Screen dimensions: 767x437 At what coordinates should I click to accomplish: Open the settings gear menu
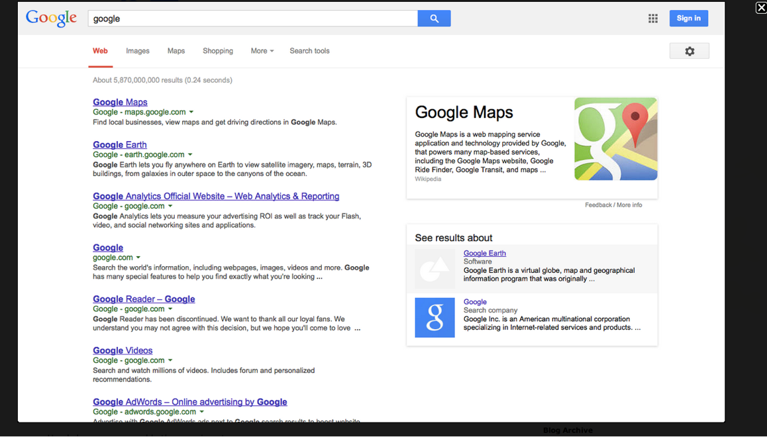click(690, 51)
